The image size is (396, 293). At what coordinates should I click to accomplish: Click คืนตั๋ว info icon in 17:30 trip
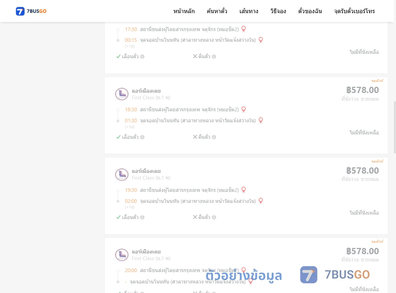(214, 56)
